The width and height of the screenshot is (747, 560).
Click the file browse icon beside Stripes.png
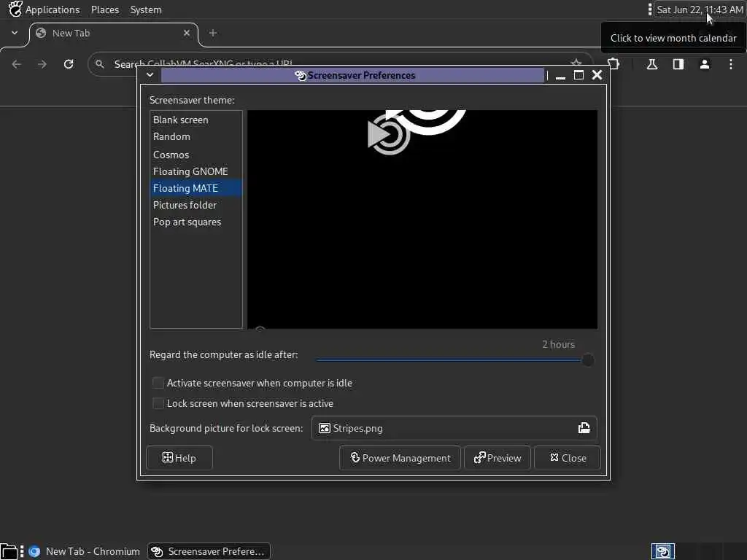[x=584, y=428]
